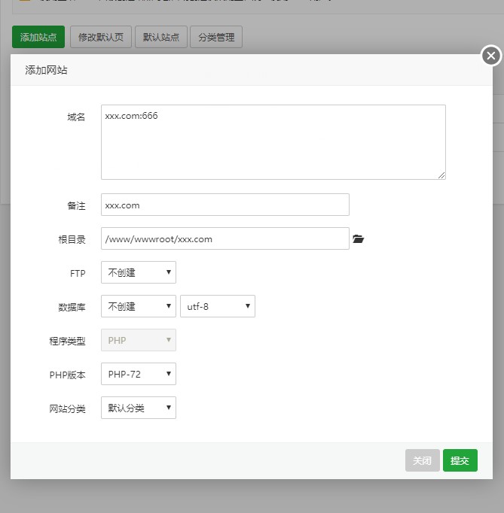This screenshot has width=504, height=513.
Task: Click the folder icon beside 根目录 path
Action: click(359, 239)
